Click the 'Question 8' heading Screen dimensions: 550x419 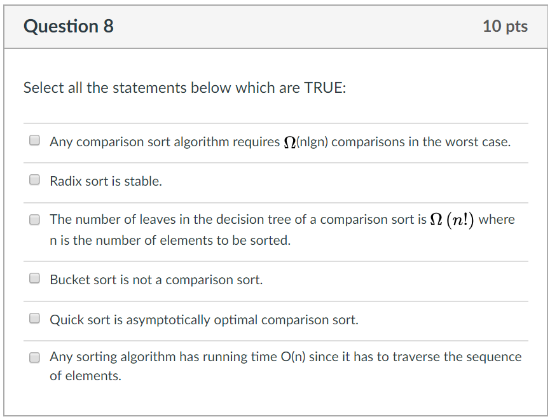(x=69, y=26)
